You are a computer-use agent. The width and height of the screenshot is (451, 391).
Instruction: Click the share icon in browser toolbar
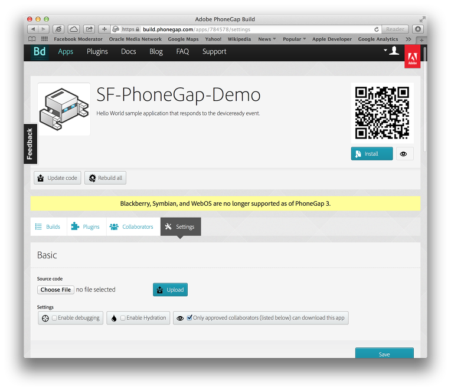(89, 29)
